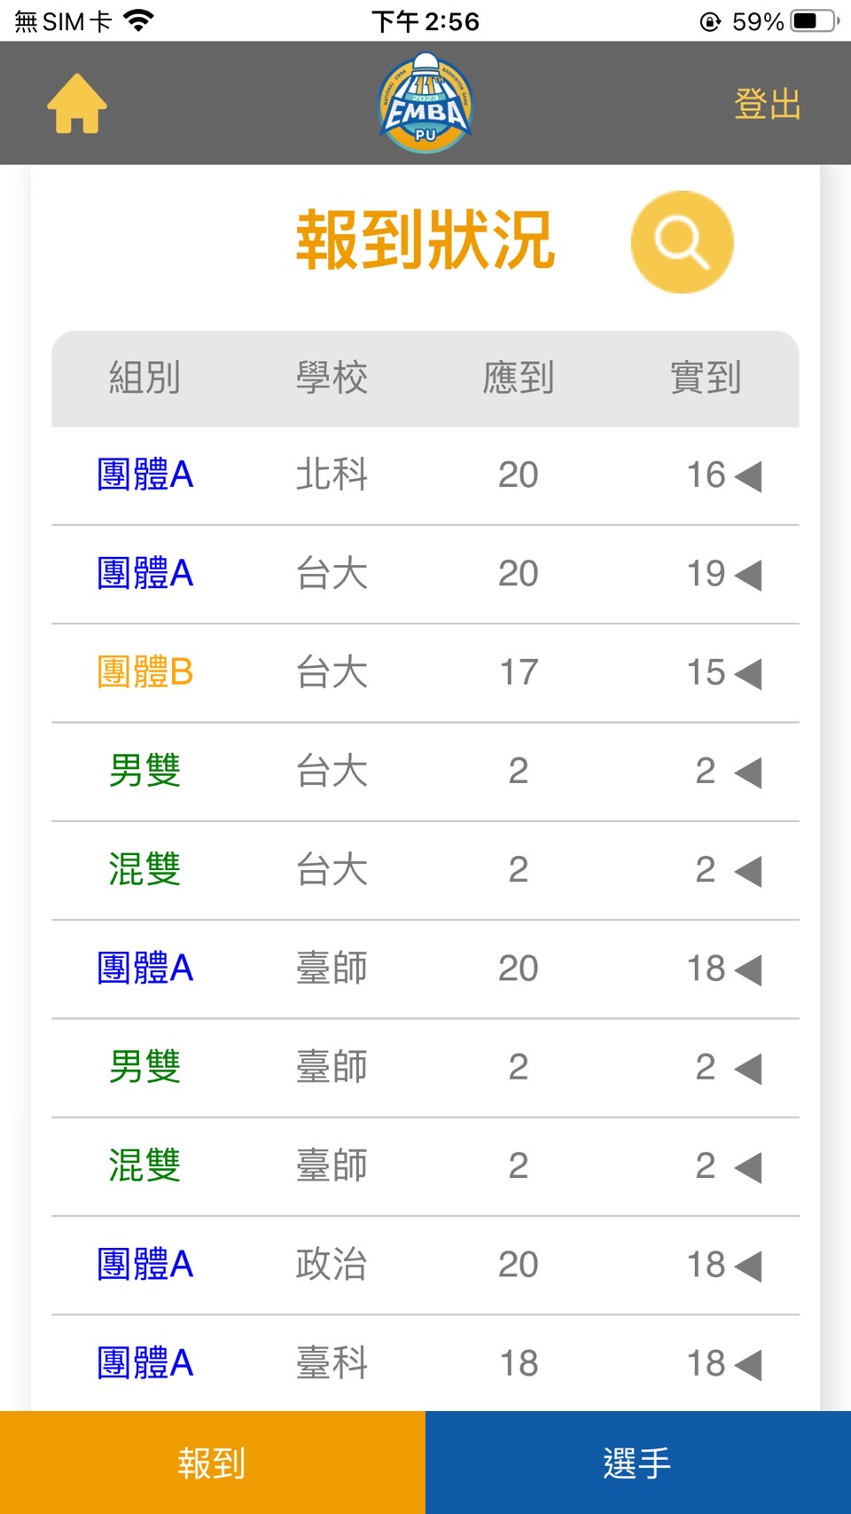This screenshot has width=851, height=1514.
Task: Select the 臺師 男雙 group label
Action: (x=145, y=1067)
